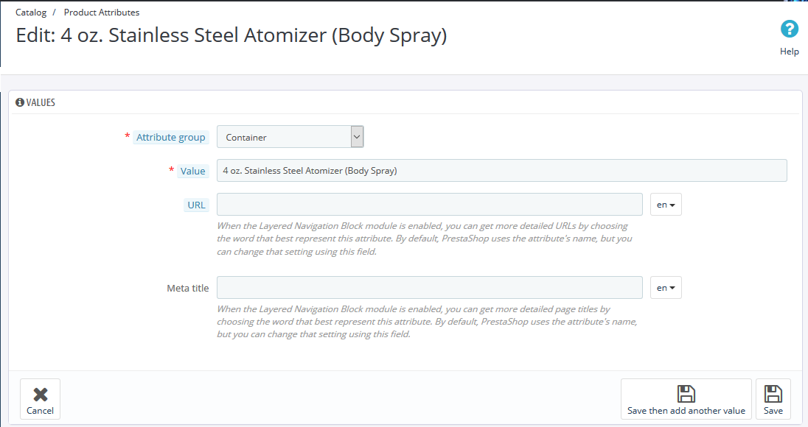Click Save then add another value icon

(x=686, y=394)
